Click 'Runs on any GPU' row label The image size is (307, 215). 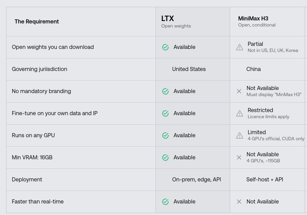click(x=33, y=136)
